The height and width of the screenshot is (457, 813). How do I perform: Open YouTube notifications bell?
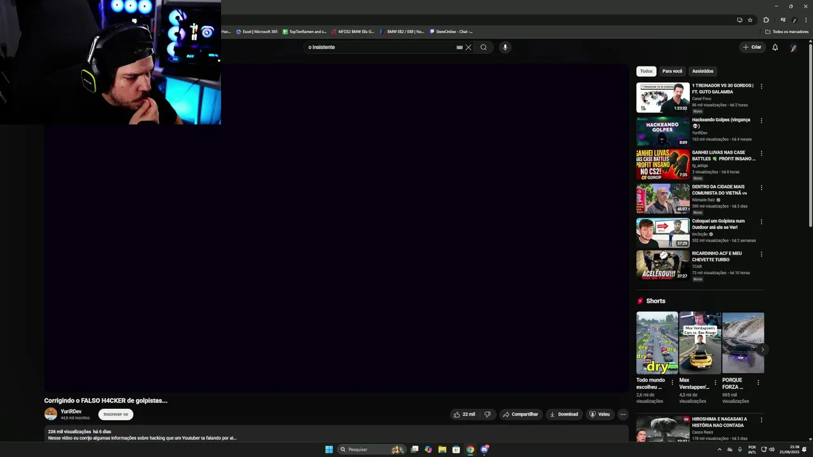(775, 47)
